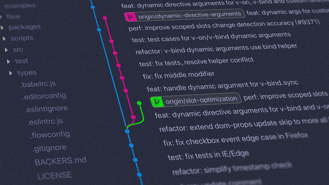Image resolution: width=329 pixels, height=185 pixels.
Task: Expand the test folder arrow
Action: point(9,61)
